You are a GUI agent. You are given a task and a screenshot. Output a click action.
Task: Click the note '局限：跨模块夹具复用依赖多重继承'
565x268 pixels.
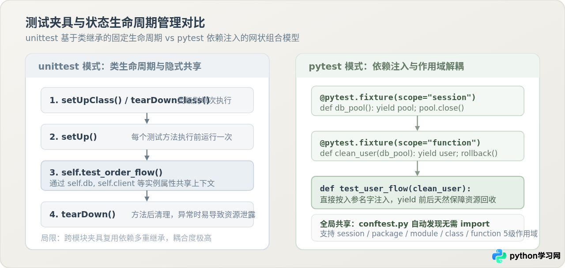pos(126,238)
